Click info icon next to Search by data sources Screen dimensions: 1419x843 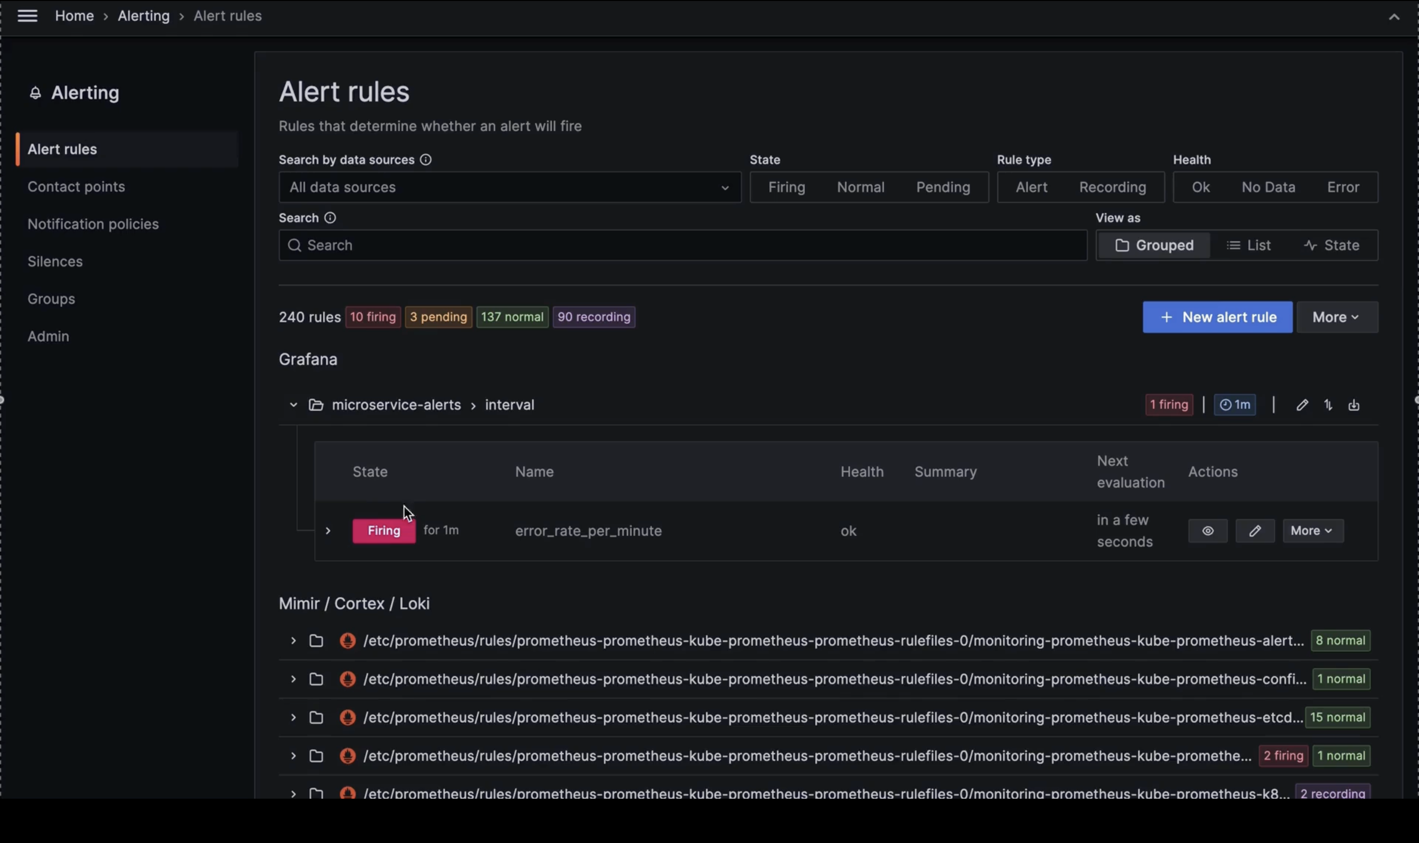pos(426,160)
